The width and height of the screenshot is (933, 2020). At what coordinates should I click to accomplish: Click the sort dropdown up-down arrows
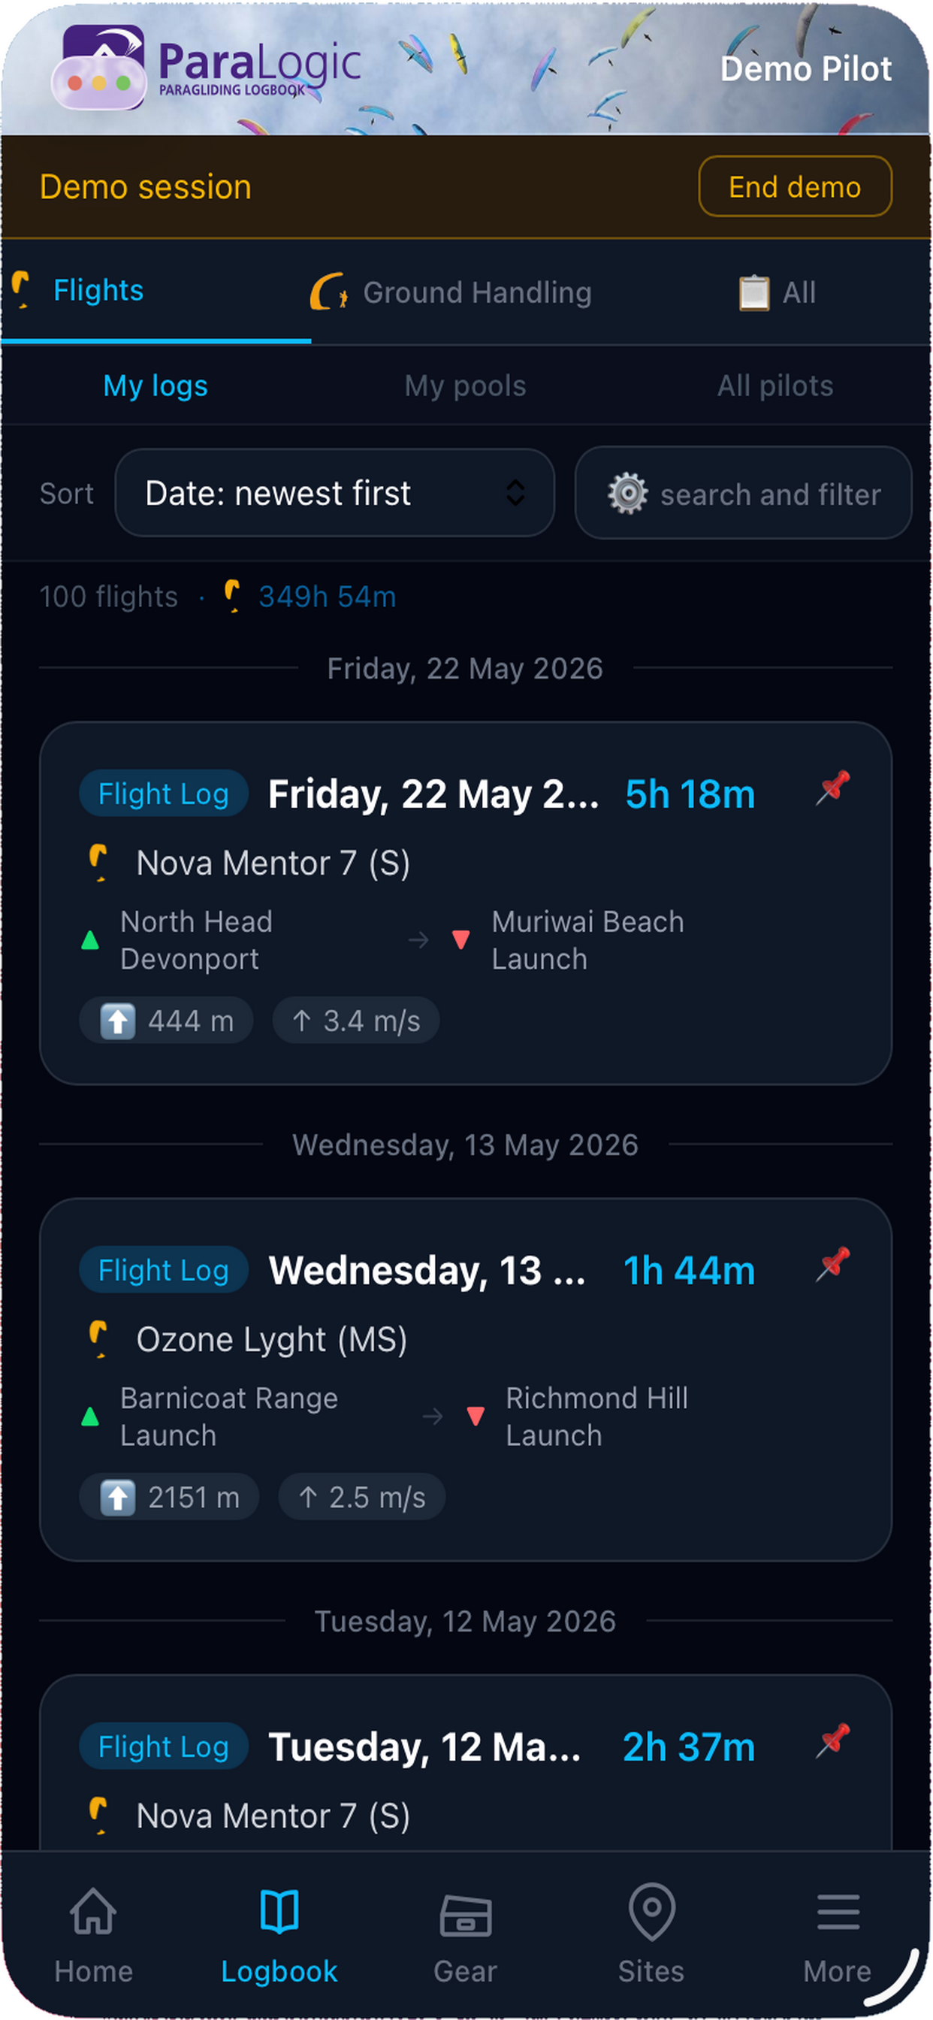point(515,492)
